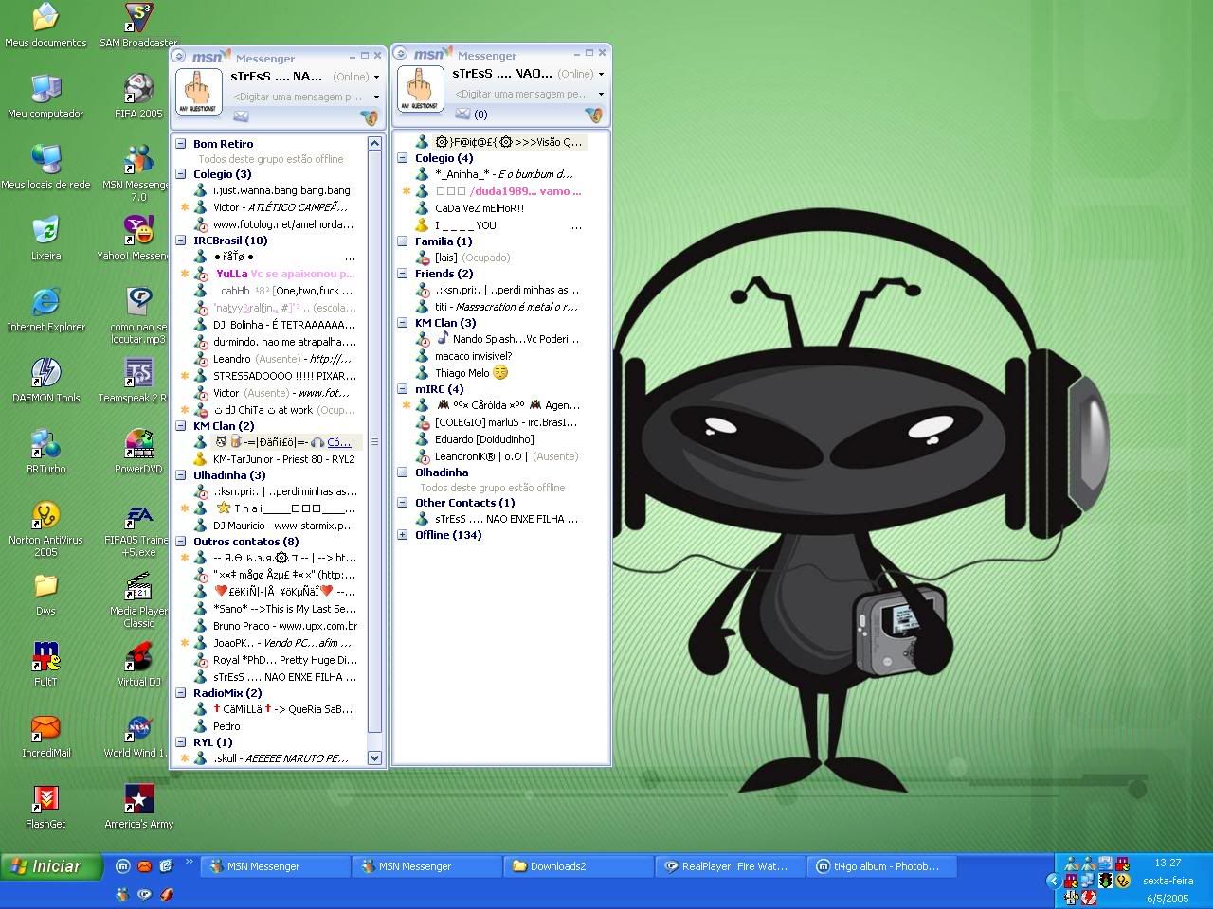Switch to ti4go album taskbar button
1213x909 pixels.
click(x=881, y=866)
